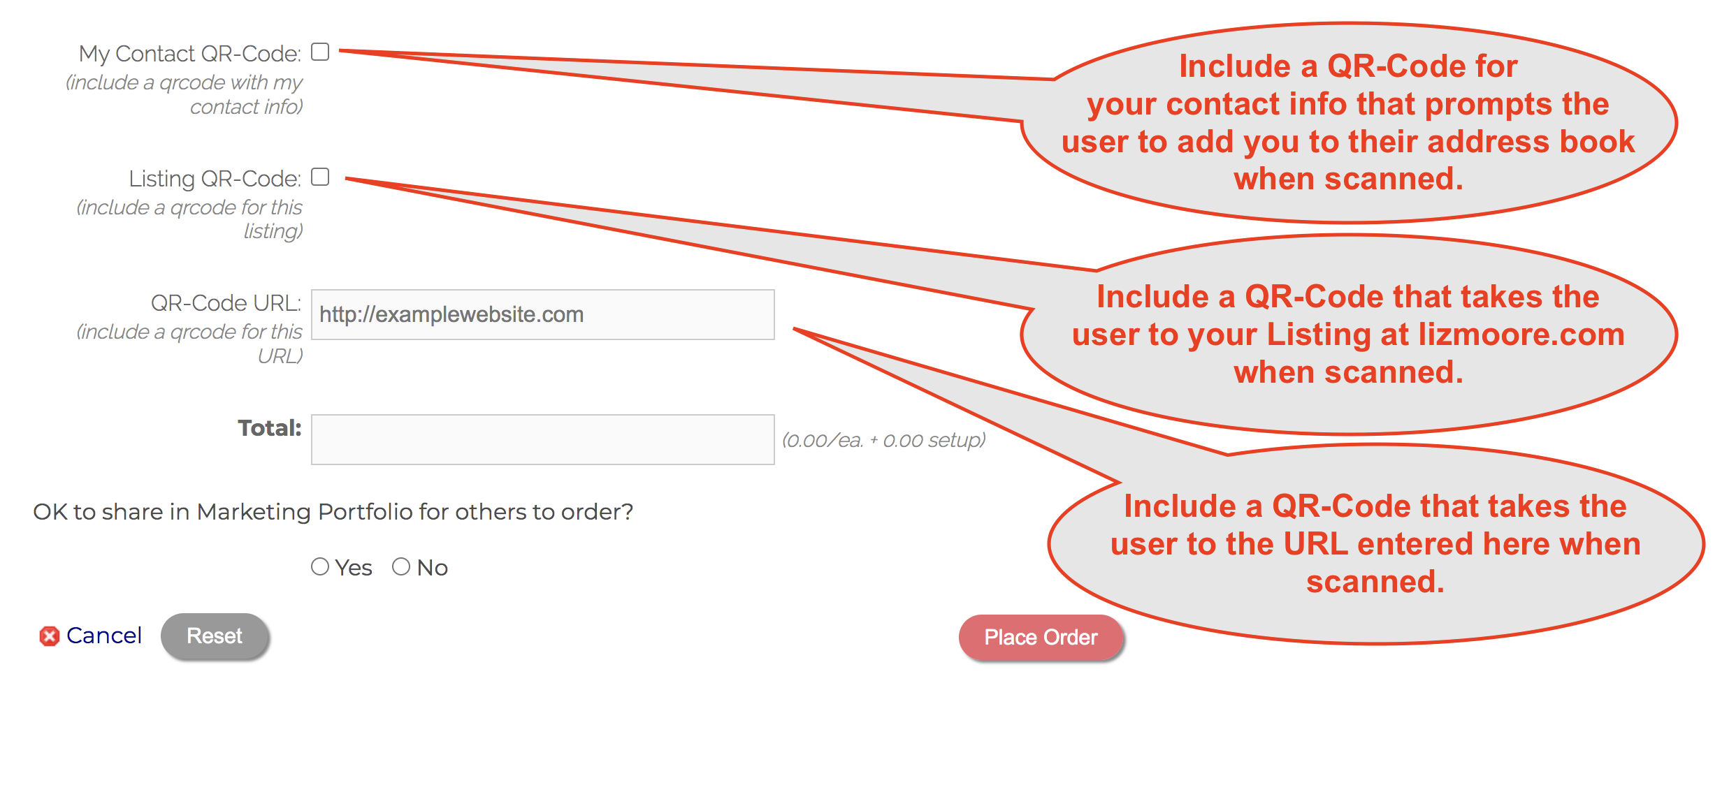Select Yes for sharing in Marketing Portfolio

pos(320,566)
